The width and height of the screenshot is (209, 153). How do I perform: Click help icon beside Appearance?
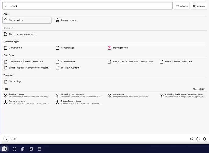110,95
